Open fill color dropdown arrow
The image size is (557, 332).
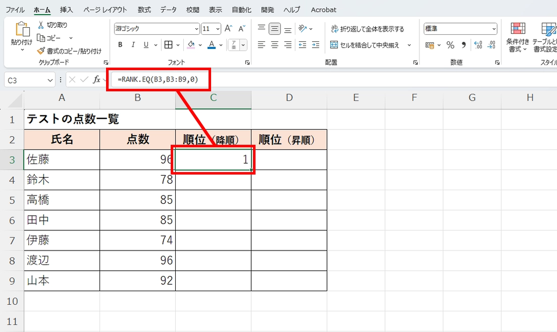coord(200,45)
